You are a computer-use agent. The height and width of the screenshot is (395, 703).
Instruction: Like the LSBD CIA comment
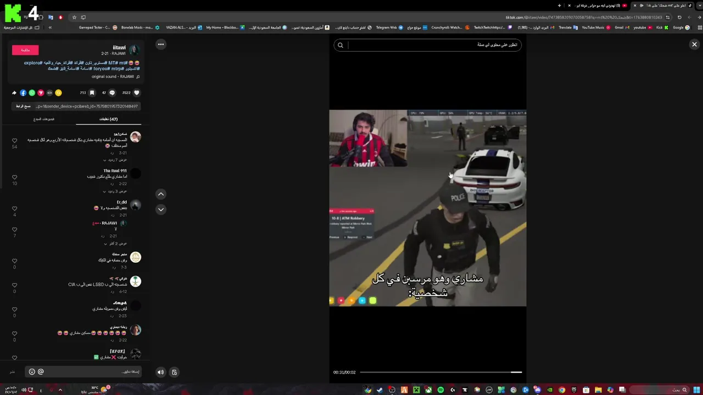[x=14, y=285]
